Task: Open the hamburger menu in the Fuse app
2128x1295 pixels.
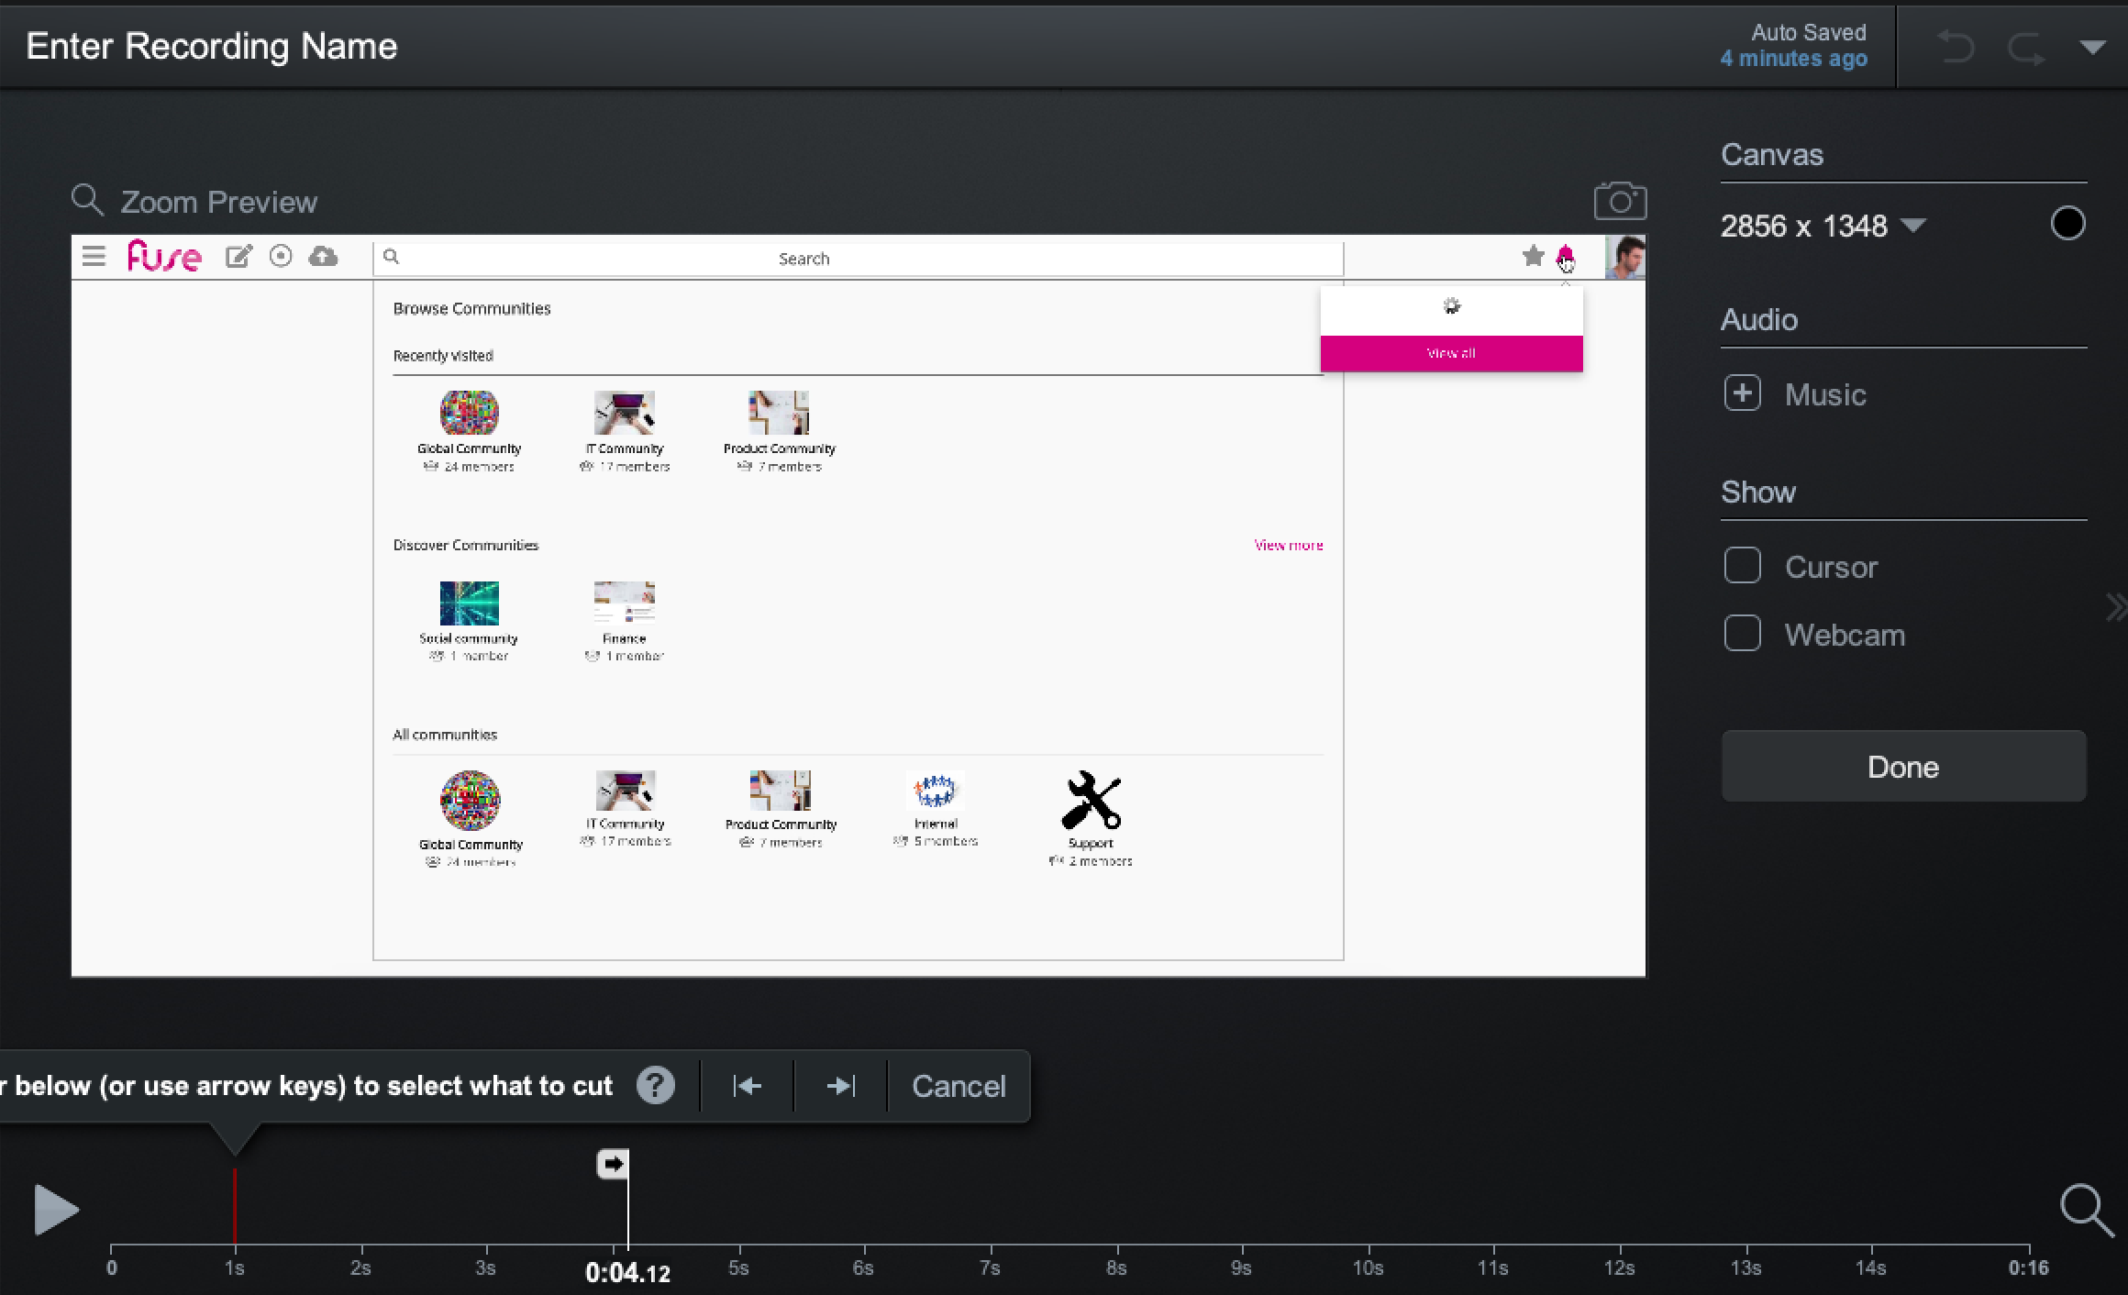Action: tap(94, 257)
